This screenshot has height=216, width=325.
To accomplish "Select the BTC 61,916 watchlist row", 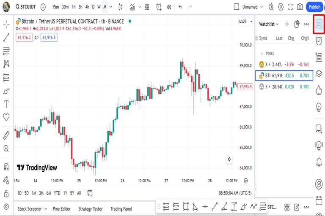I will tap(284, 76).
